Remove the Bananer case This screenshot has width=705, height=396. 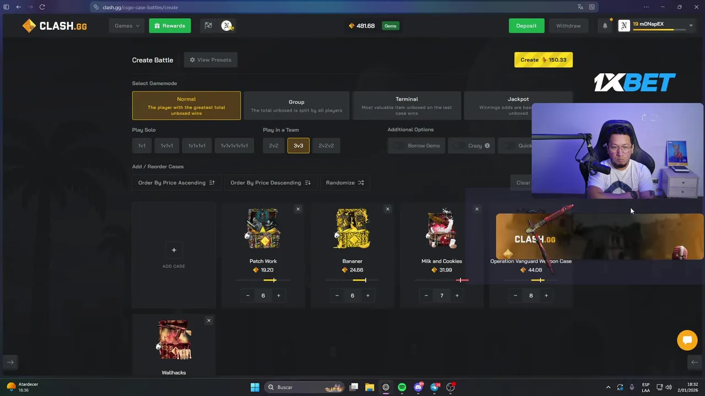coord(387,209)
